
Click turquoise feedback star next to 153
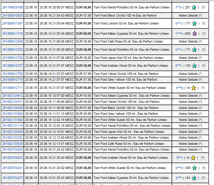coord(194,66)
